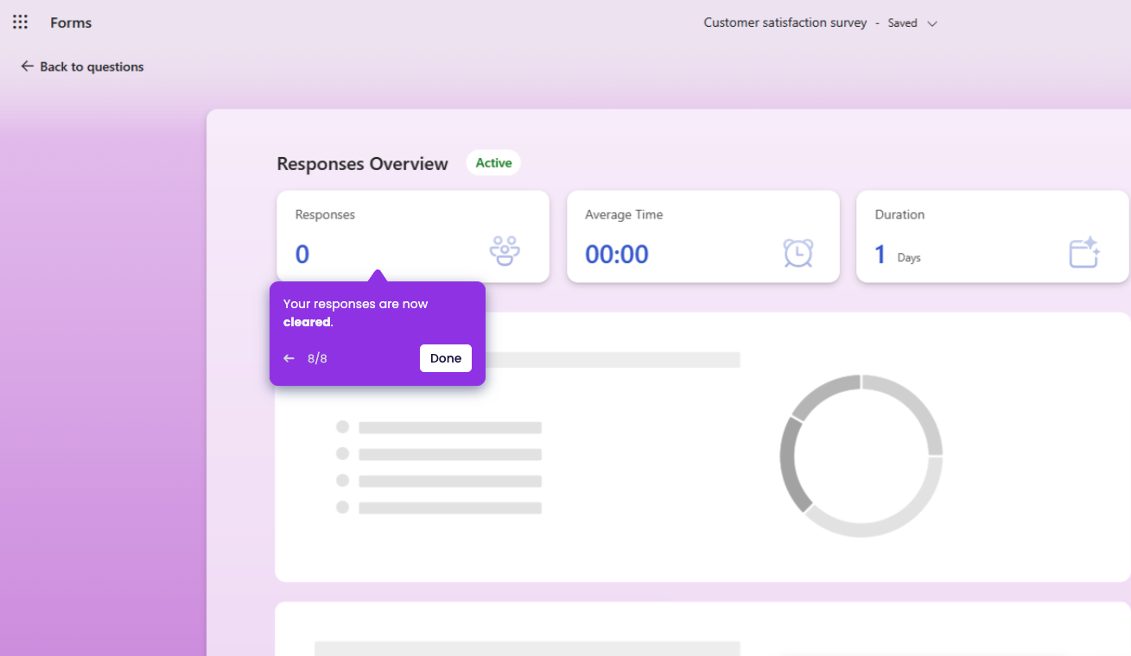Click the people icon in Responses card

(505, 251)
